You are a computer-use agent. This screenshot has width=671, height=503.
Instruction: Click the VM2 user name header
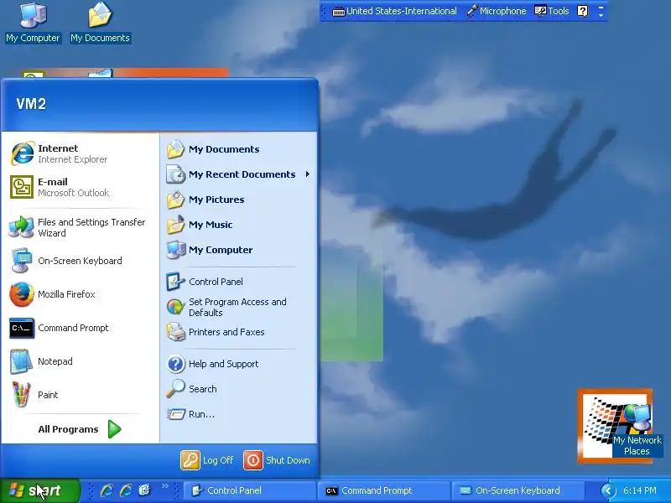tap(31, 103)
